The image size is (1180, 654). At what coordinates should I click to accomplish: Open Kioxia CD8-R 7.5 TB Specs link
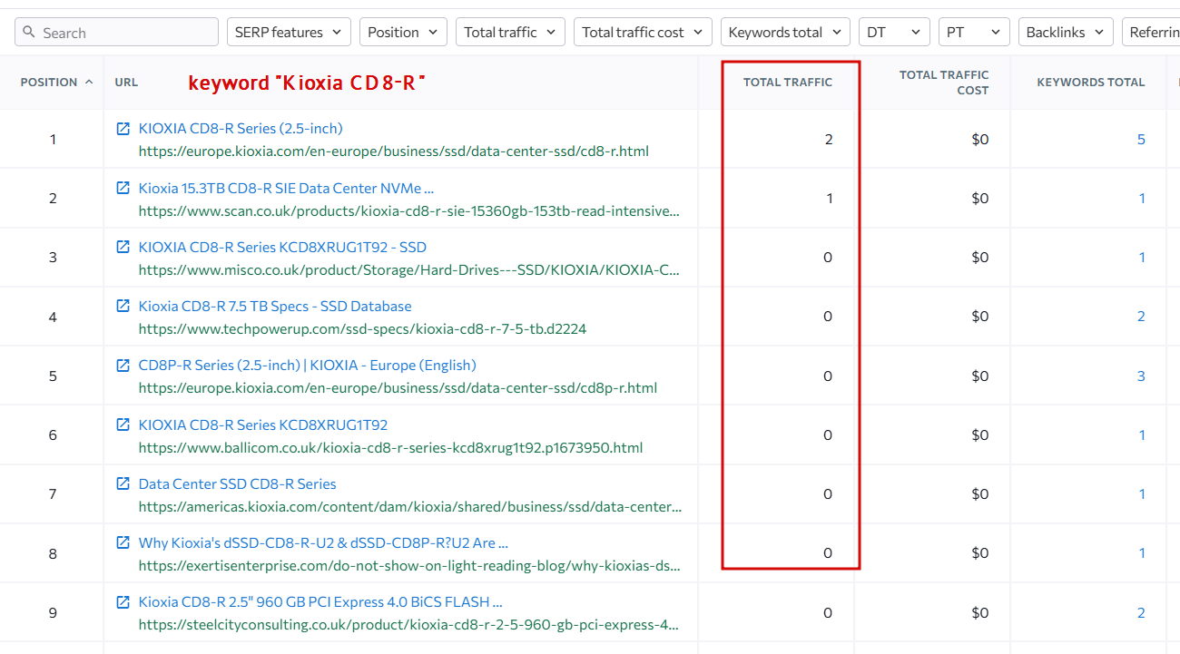(x=275, y=306)
